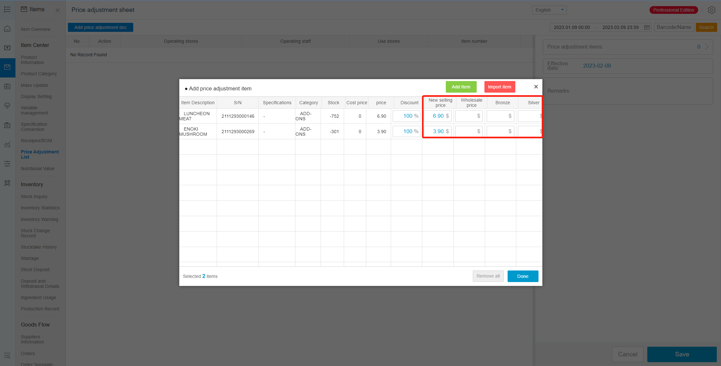Click the member card icon in rail
This screenshot has height=366, width=721.
(x=7, y=86)
